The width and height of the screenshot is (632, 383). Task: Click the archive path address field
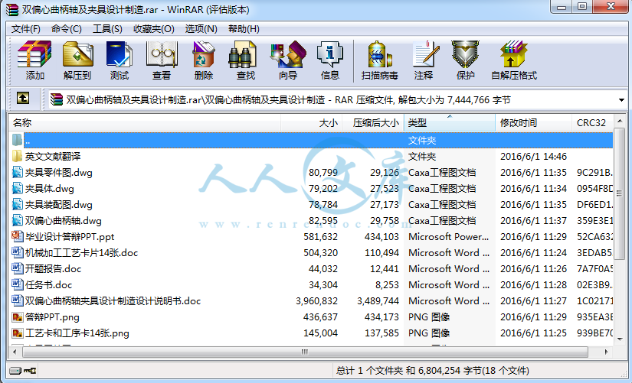coord(338,100)
